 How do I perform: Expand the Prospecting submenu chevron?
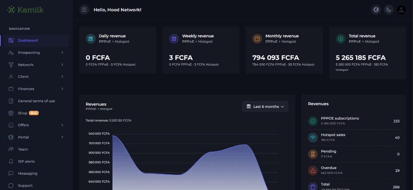point(62,53)
